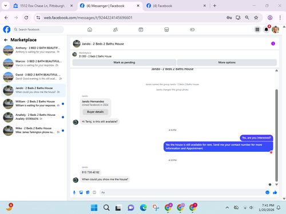This screenshot has height=214, width=286.
Task: Click the chat scrollbar thumb
Action: click(276, 135)
